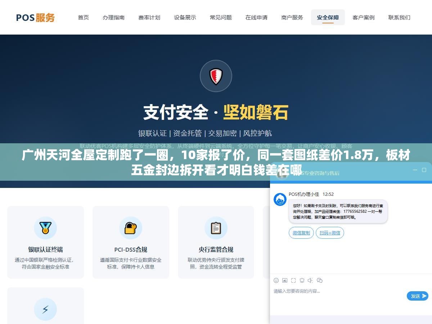Open the 办理指南 menu item

point(113,17)
